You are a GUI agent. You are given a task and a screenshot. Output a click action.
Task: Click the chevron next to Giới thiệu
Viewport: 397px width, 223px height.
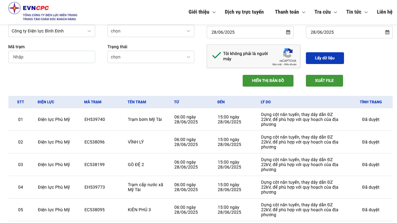tap(214, 12)
